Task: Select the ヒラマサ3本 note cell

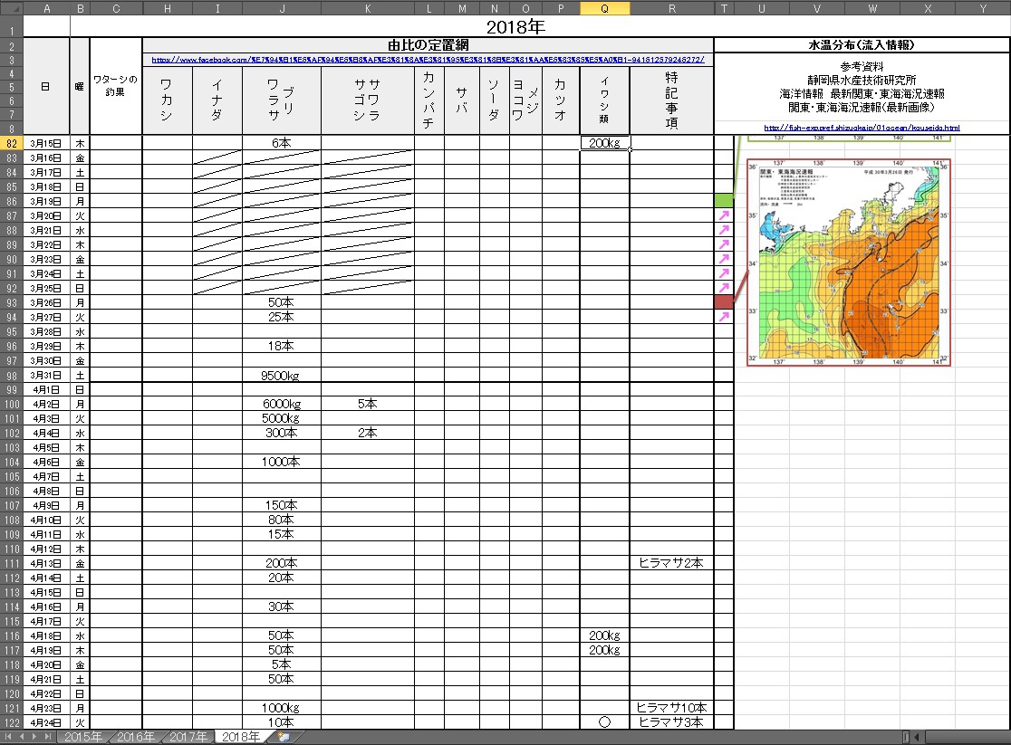Action: pos(672,722)
